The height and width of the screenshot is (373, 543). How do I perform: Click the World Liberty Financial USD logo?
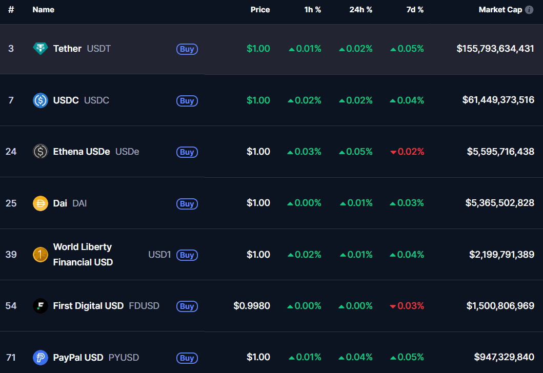click(x=40, y=255)
